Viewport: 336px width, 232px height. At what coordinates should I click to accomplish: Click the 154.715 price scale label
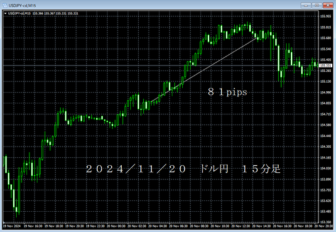(x=326, y=114)
